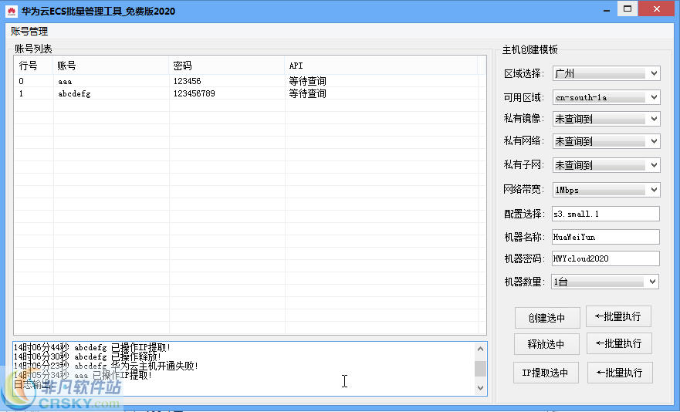Click the 账号 column header

111,66
